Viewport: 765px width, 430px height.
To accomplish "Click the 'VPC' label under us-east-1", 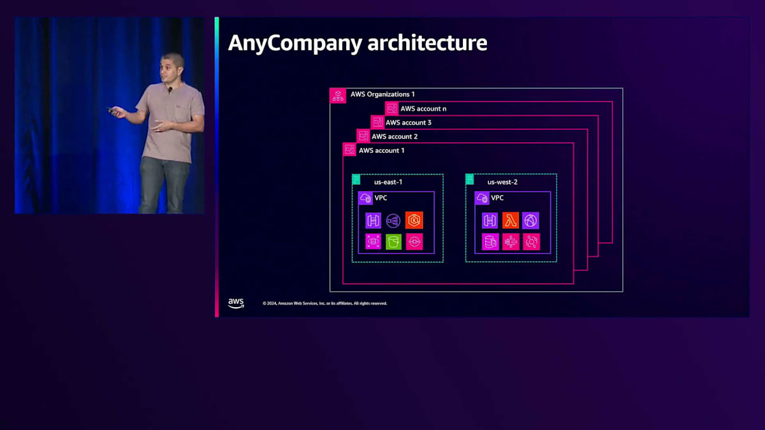I will 381,198.
